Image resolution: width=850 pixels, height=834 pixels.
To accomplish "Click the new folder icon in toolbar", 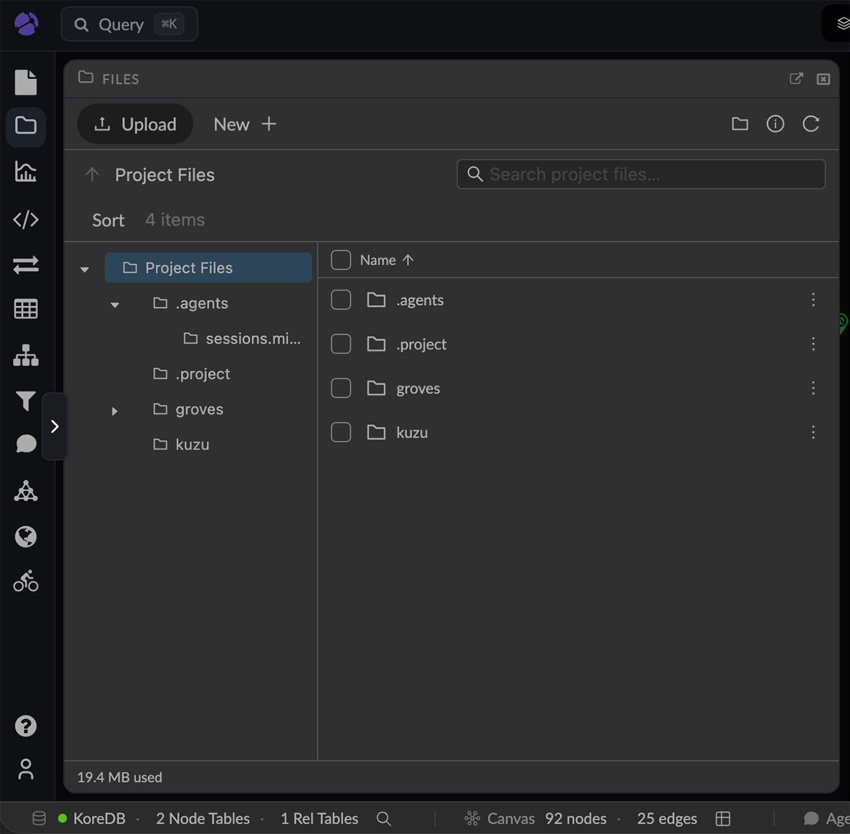I will (x=740, y=124).
